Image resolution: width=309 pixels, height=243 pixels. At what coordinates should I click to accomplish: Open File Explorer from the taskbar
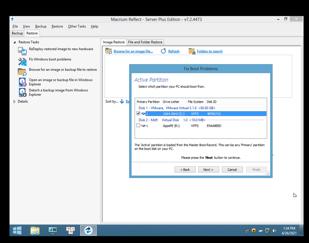coord(35,231)
